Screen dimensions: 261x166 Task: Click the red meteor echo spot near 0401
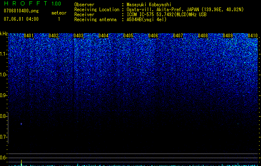pyautogui.click(x=21, y=124)
